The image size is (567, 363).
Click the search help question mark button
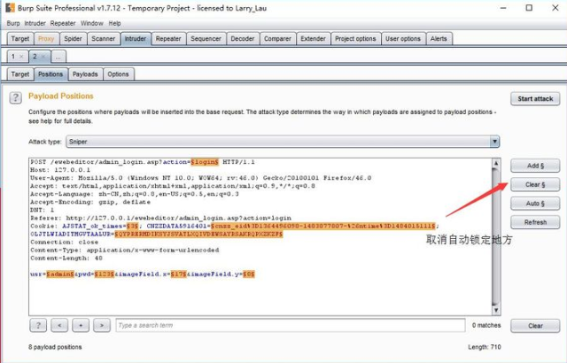(x=38, y=326)
